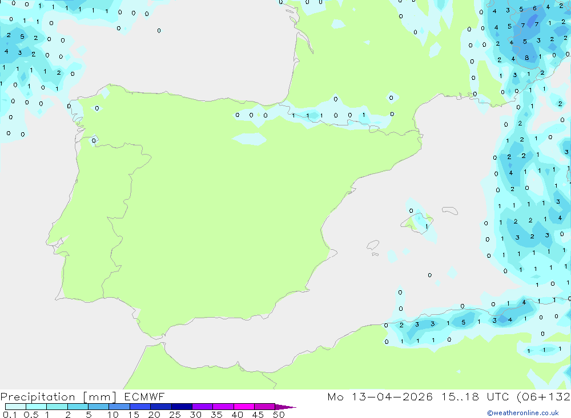Image resolution: width=571 pixels, height=418 pixels.
Task: Click the "1" value over Mallorca island
Action: click(x=427, y=226)
